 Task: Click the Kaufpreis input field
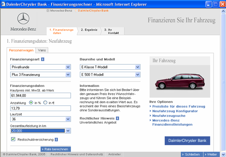coord(41,95)
